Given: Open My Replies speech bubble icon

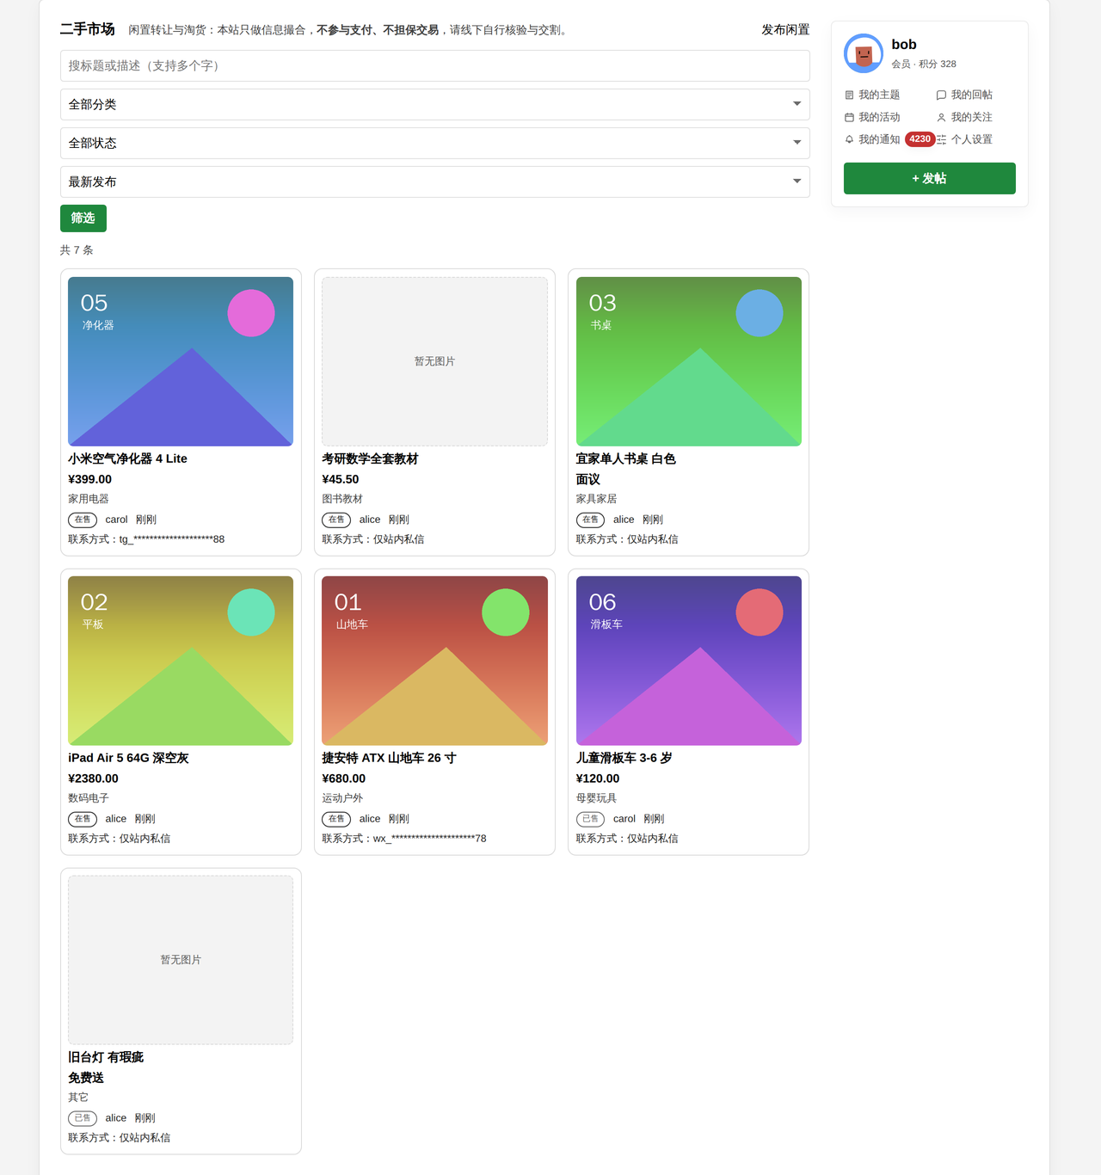Looking at the screenshot, I should (941, 95).
